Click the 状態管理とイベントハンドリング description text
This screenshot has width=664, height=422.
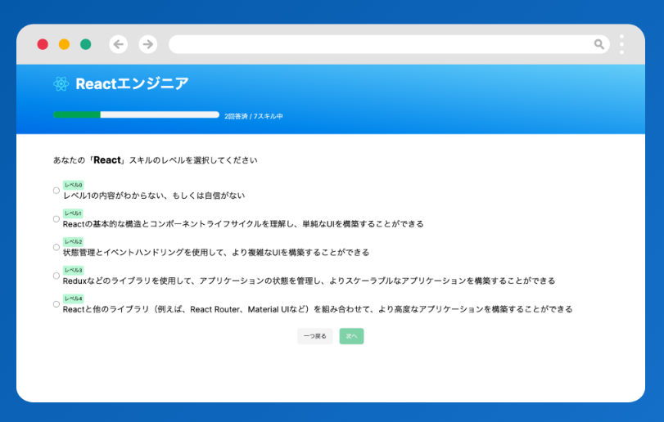click(x=215, y=252)
